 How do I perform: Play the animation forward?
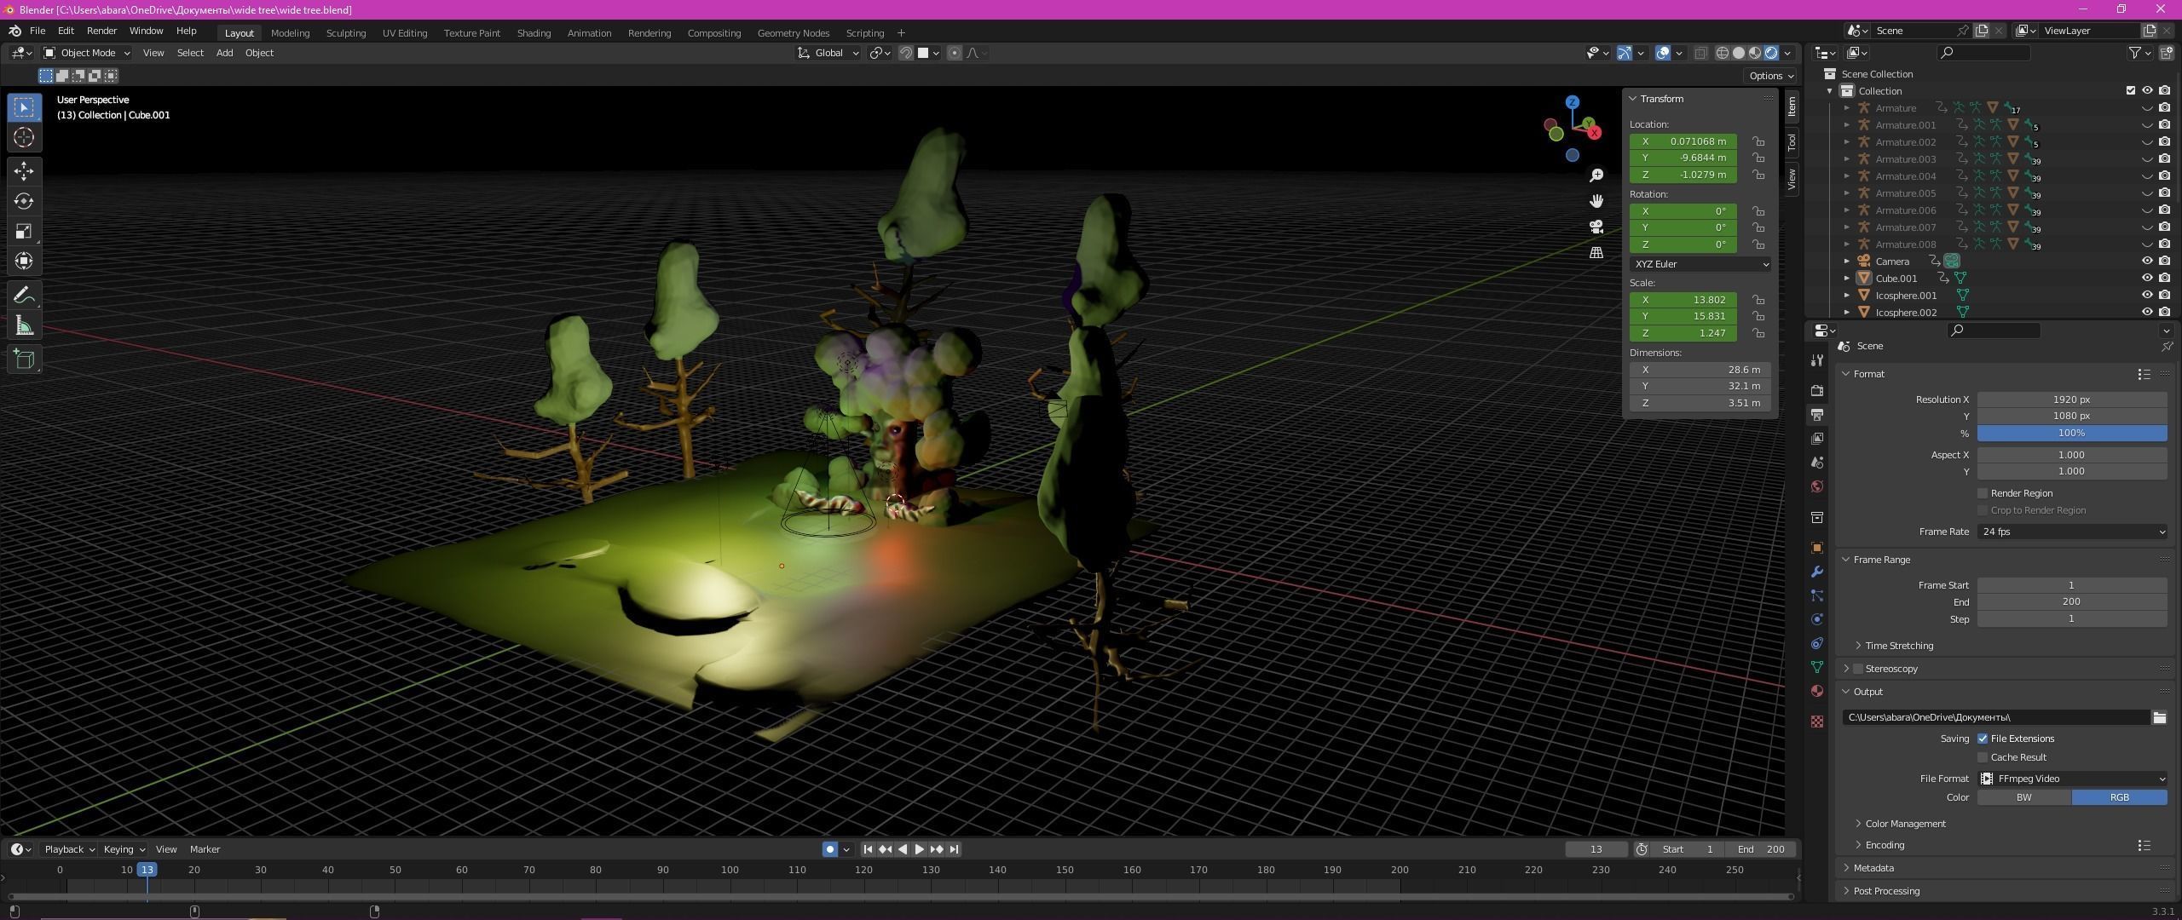pos(919,849)
